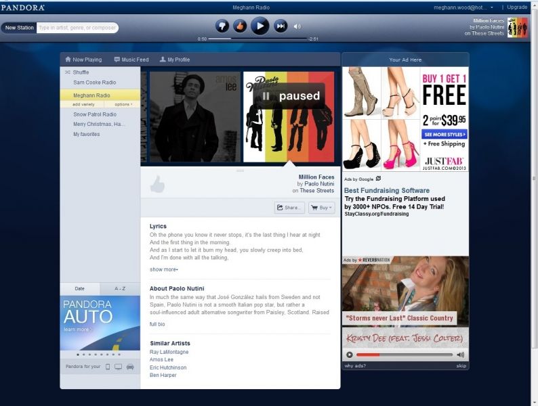The width and height of the screenshot is (538, 406).
Task: Sort stations by Date
Action: [x=80, y=288]
